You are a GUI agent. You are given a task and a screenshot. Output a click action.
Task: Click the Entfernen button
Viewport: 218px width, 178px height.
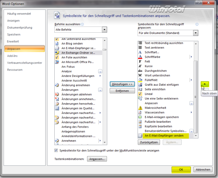point(122,91)
